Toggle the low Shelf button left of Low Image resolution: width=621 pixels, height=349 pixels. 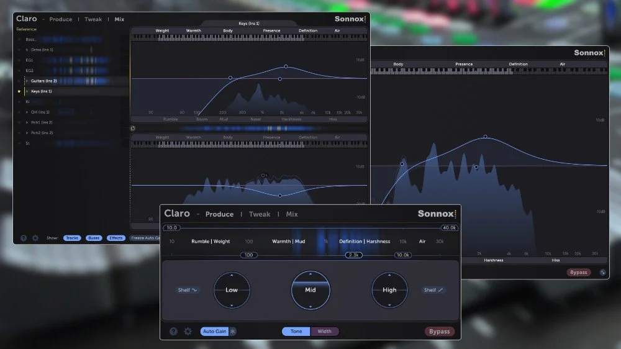click(x=188, y=290)
